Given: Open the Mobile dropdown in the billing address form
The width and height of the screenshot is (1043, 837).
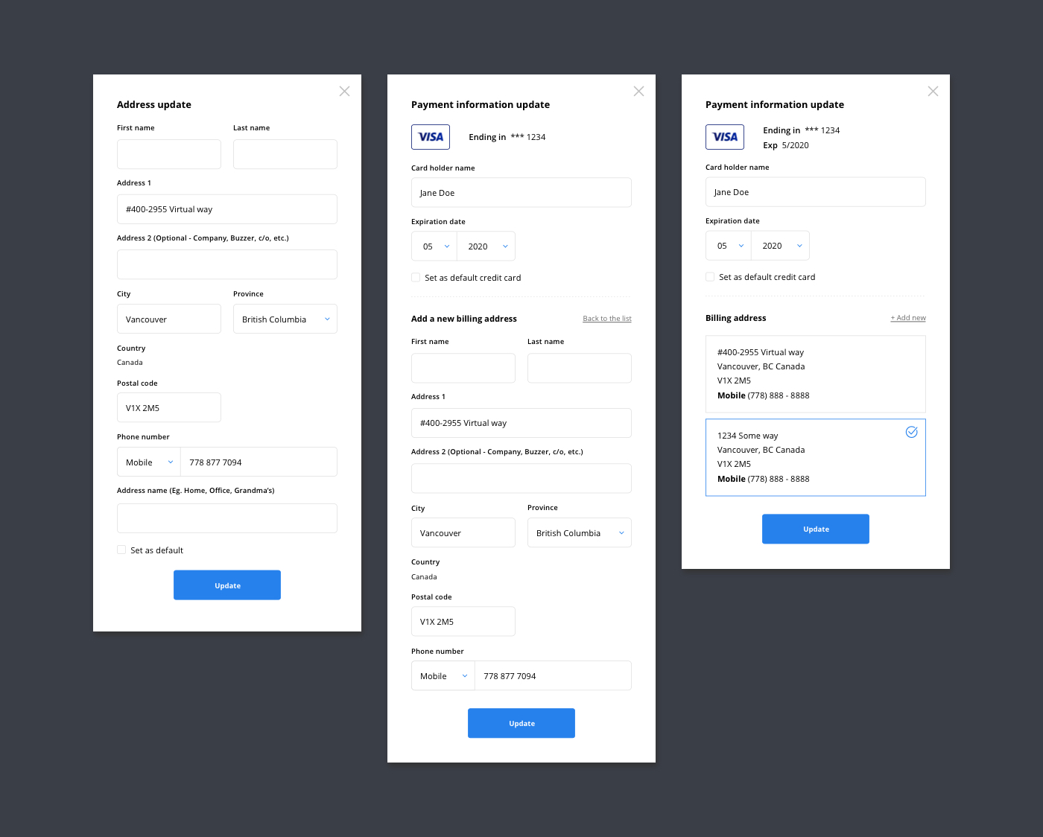Looking at the screenshot, I should [x=443, y=675].
